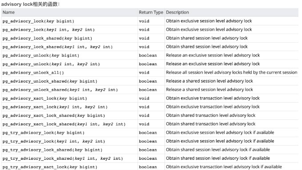Click description in pg_try_advisory_lock_shared(key1 int, key2 int) row
This screenshot has height=170, width=302.
218,158
